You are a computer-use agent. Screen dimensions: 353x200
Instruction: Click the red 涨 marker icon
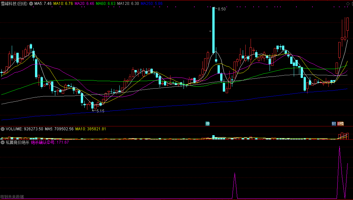[338, 123]
